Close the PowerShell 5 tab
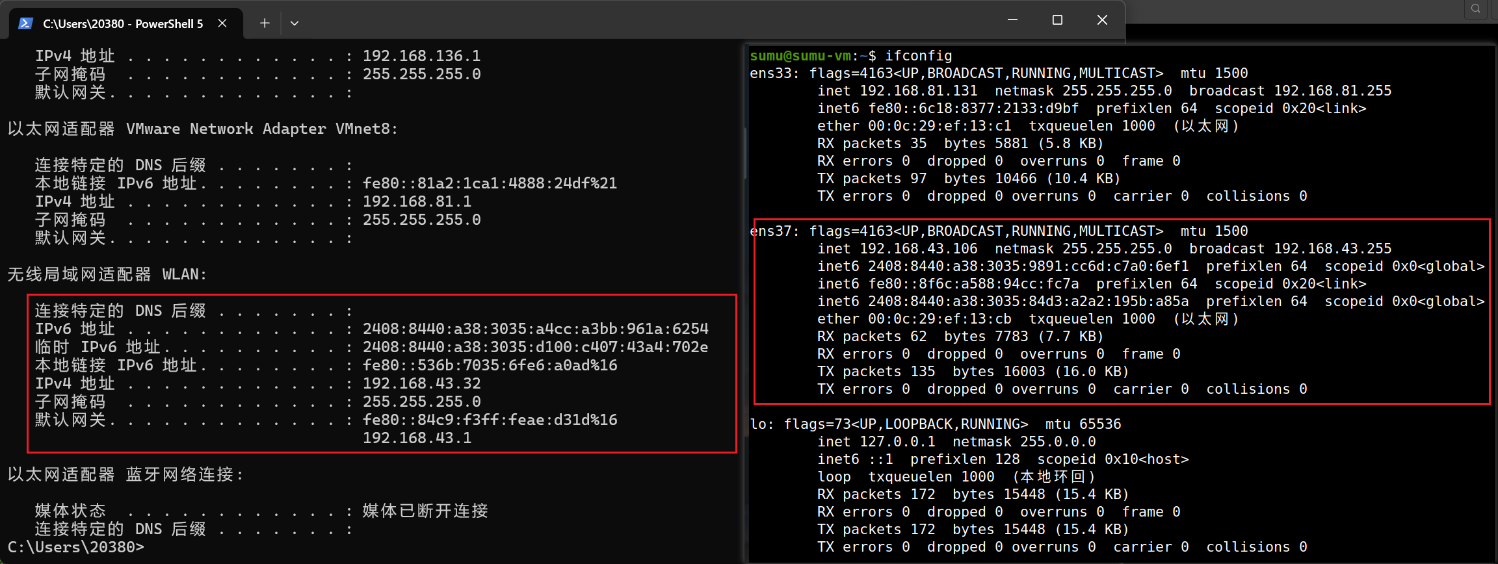The image size is (1498, 564). point(222,23)
